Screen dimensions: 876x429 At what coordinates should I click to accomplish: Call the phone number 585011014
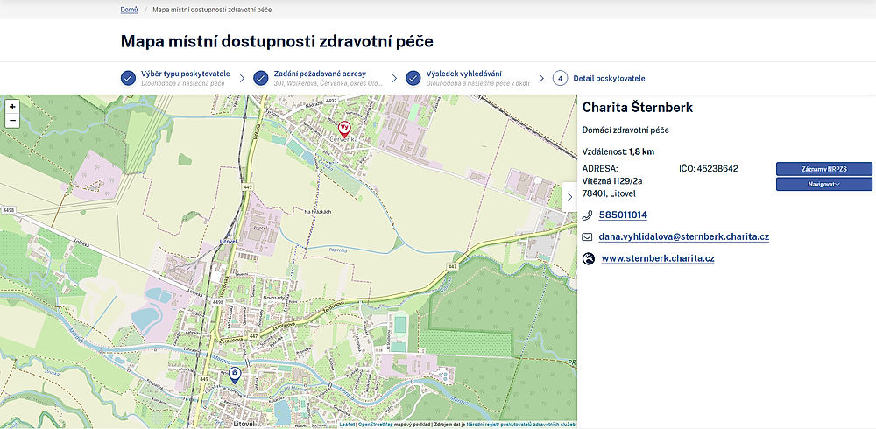[623, 215]
